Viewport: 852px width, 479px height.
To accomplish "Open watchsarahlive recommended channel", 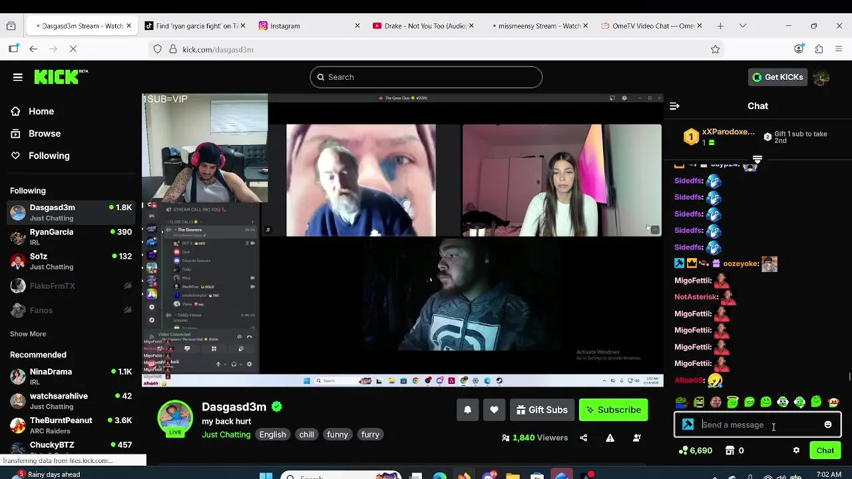I will pos(72,401).
